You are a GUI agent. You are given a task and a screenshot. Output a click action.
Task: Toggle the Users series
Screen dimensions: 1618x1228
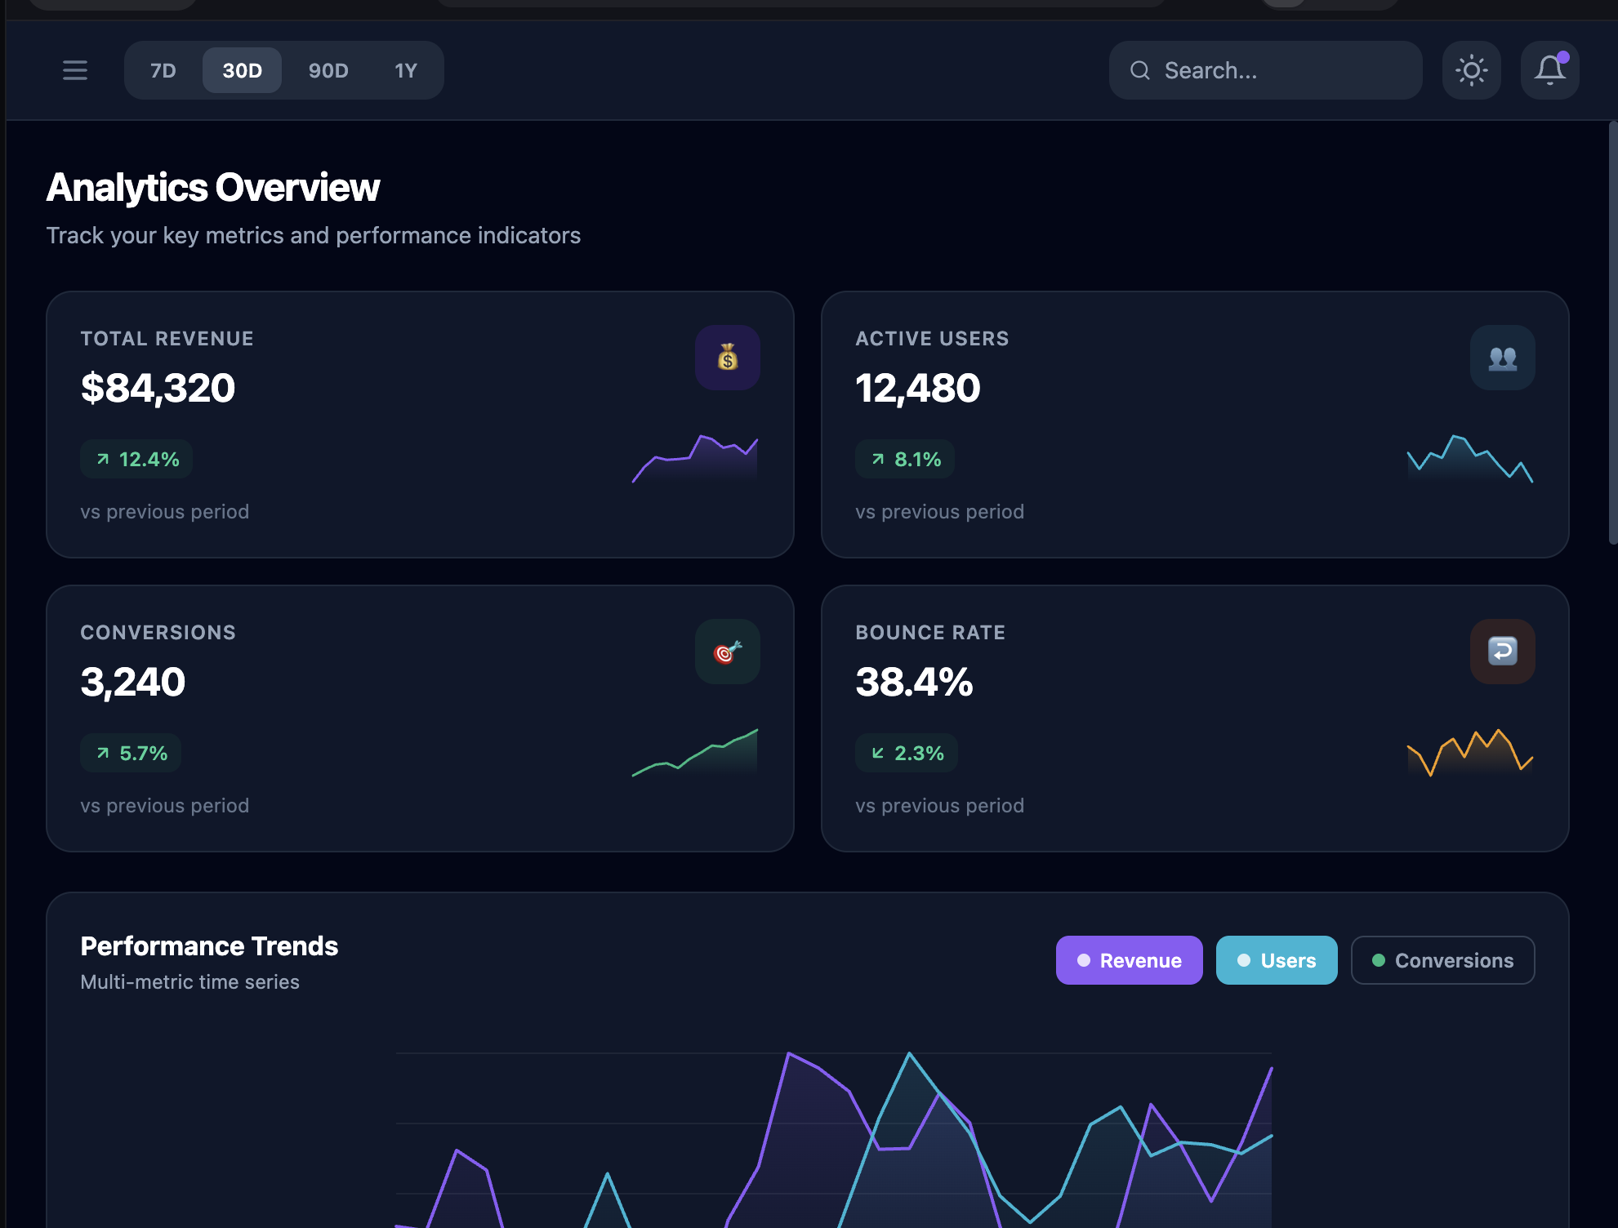point(1277,960)
